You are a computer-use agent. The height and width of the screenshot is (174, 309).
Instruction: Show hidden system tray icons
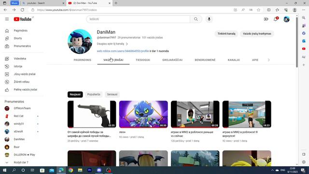tap(272, 170)
